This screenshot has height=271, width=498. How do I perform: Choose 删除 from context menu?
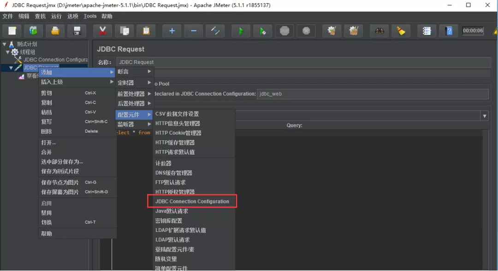point(77,131)
